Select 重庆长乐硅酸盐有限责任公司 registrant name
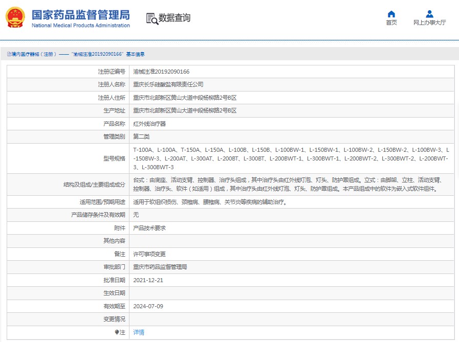This screenshot has width=459, height=342. (168, 84)
